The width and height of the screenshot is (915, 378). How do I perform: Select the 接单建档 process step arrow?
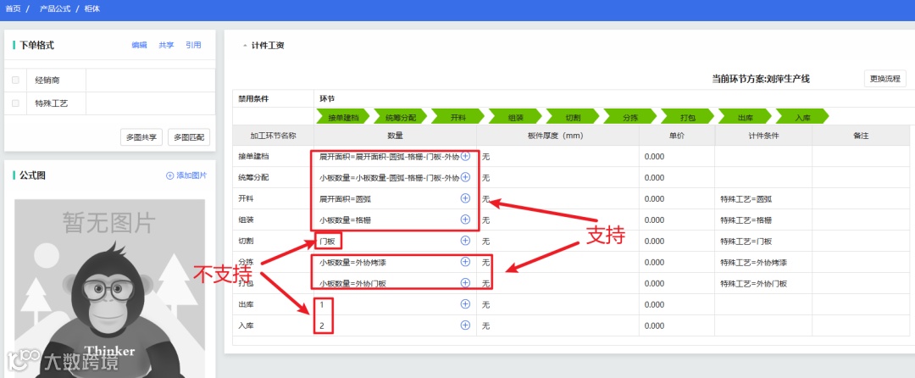click(x=343, y=117)
